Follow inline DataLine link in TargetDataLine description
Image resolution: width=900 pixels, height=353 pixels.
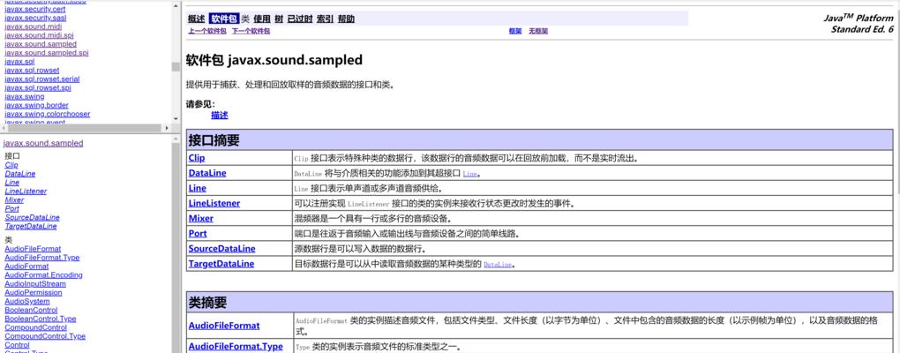click(x=498, y=265)
